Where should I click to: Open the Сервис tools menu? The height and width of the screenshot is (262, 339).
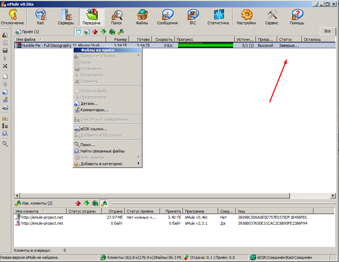tap(272, 17)
